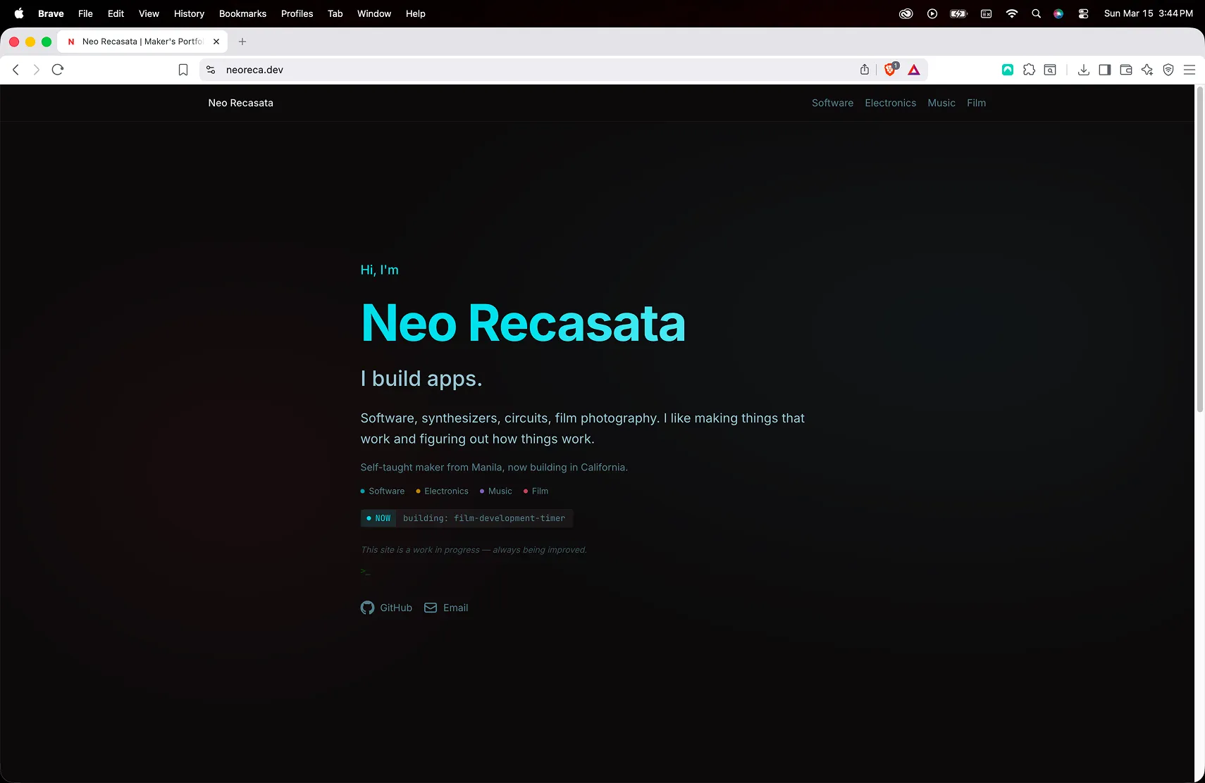
Task: Open Brave Rewards via the triangle icon
Action: click(913, 70)
